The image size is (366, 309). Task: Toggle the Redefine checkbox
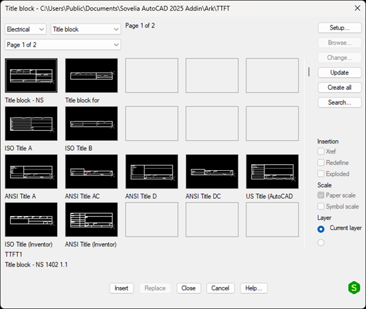(321, 163)
